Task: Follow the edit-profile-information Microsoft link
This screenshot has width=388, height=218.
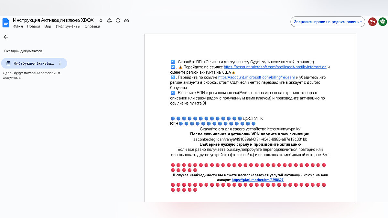Action: pyautogui.click(x=275, y=67)
